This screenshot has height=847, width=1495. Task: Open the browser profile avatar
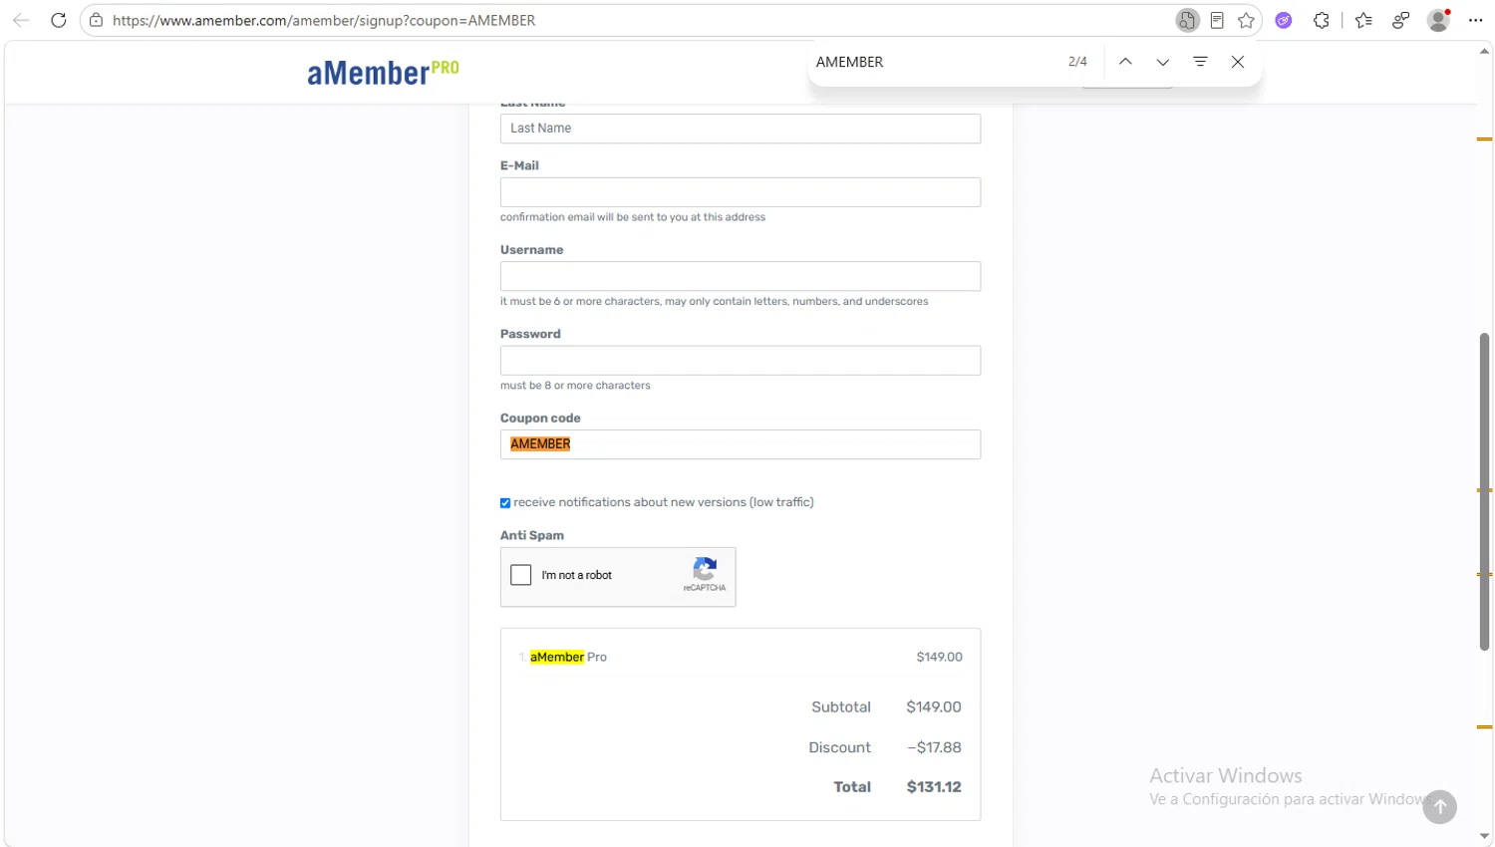coord(1438,20)
